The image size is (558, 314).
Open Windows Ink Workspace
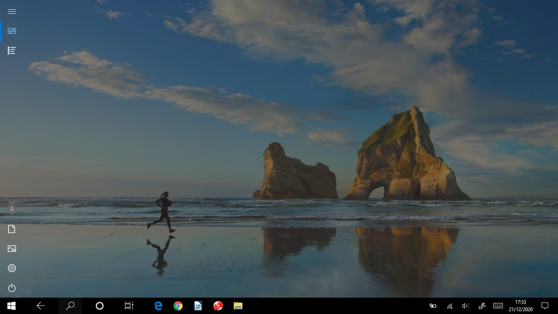482,306
